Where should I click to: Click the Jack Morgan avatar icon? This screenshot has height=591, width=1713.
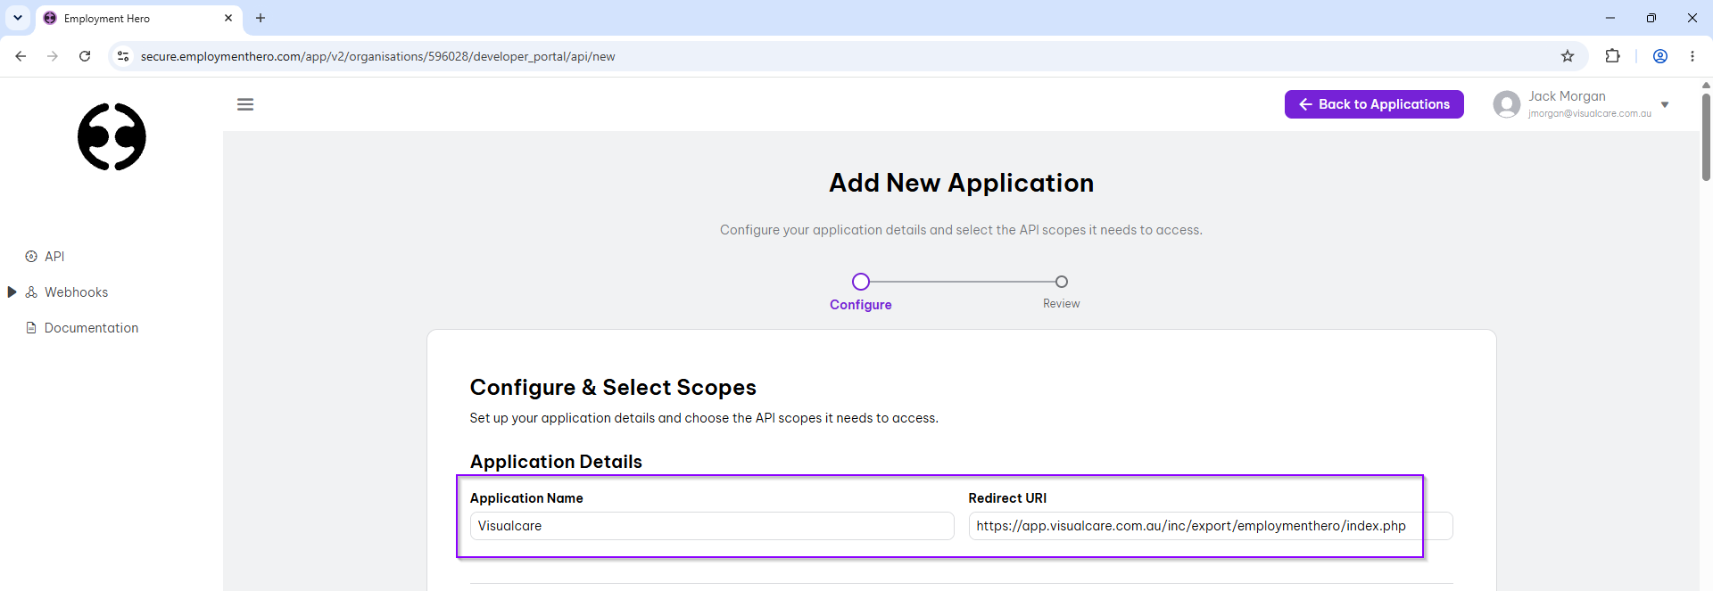[1507, 104]
